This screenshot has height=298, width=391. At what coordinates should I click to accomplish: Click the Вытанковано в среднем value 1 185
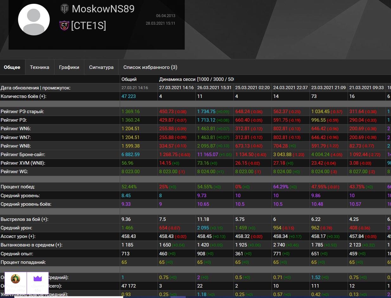(x=127, y=245)
